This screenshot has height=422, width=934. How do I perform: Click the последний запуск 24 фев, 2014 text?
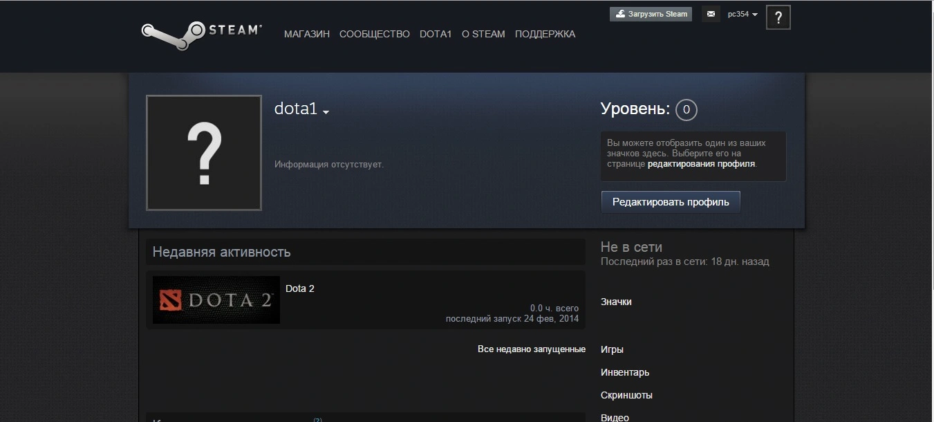click(512, 319)
